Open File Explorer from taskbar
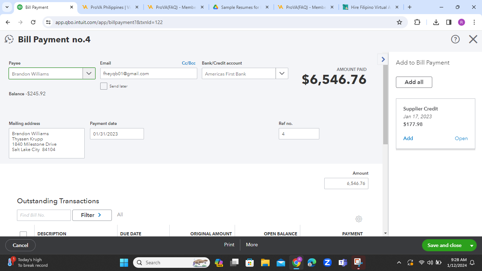 pos(265,263)
